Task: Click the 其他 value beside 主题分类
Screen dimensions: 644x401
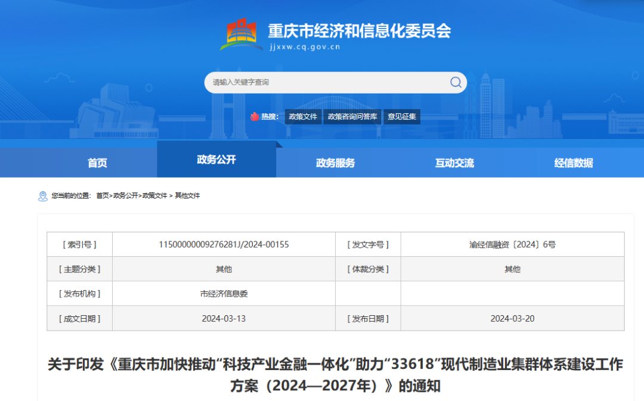Action: tap(224, 269)
